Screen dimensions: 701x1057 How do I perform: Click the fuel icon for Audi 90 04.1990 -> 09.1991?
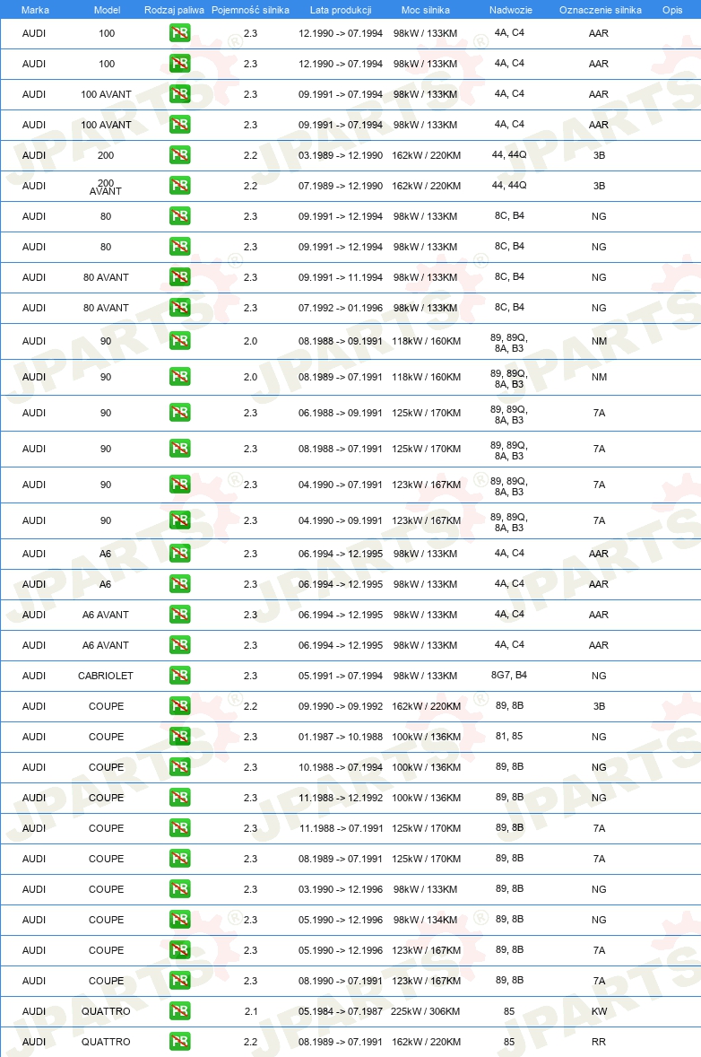click(x=180, y=520)
